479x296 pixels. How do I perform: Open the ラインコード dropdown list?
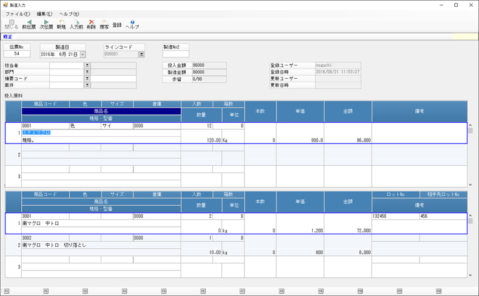click(x=141, y=54)
